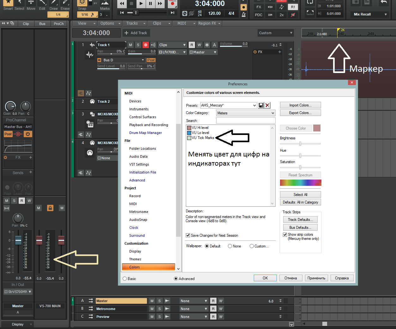Viewport: 396px width, 329px height.
Task: Open the Tracks menu
Action: pos(134,23)
